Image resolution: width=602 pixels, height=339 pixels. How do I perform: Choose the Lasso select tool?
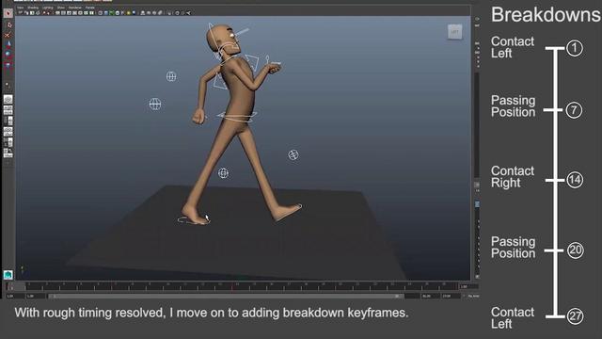coord(8,25)
